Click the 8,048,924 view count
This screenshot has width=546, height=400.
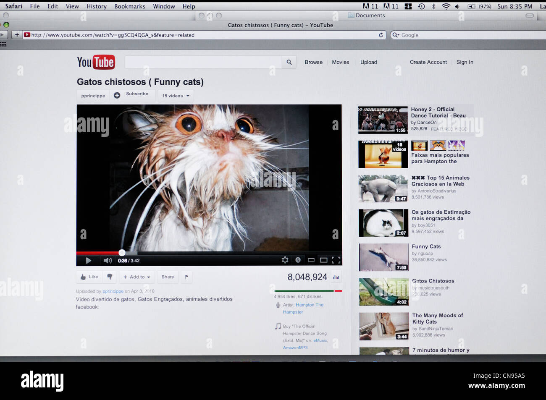(307, 277)
